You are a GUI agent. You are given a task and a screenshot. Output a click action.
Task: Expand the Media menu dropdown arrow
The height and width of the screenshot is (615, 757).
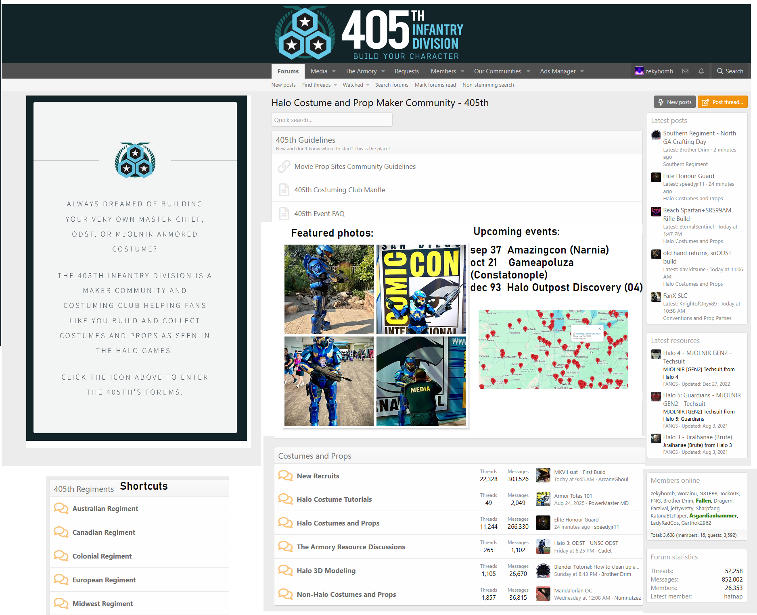pyautogui.click(x=334, y=71)
